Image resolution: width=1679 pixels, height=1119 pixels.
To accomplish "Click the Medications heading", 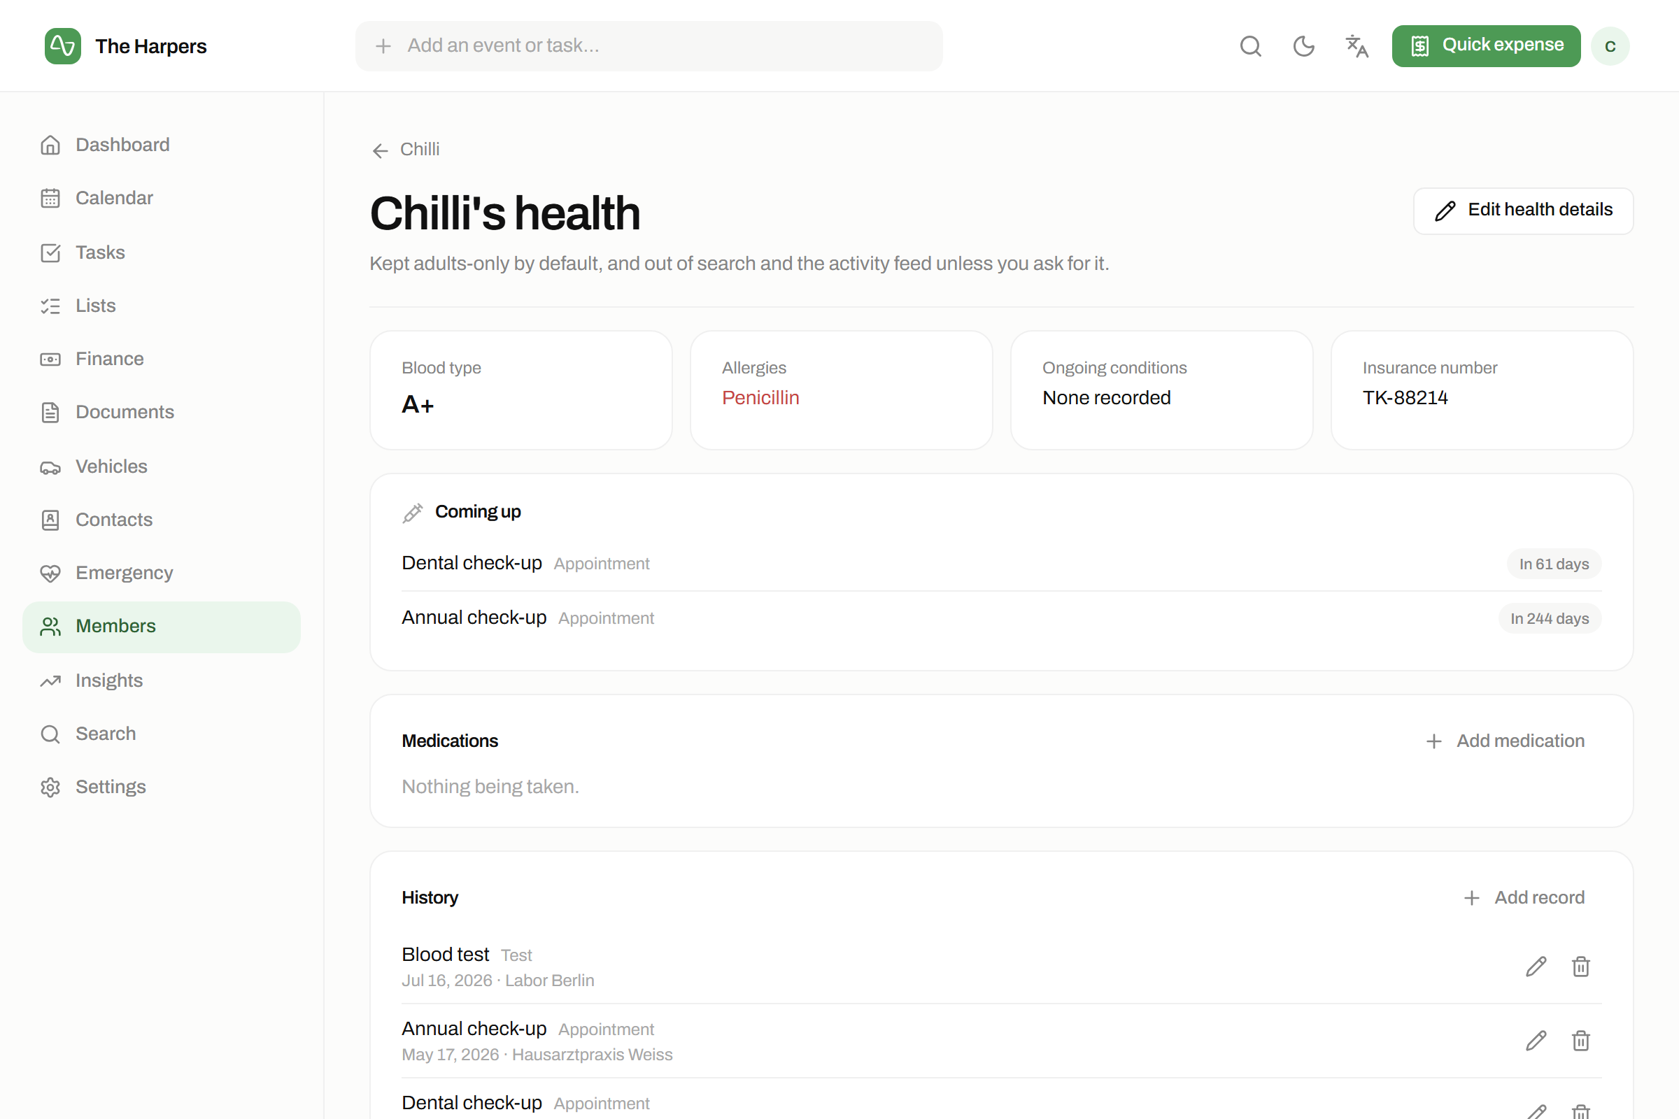I will [x=450, y=741].
